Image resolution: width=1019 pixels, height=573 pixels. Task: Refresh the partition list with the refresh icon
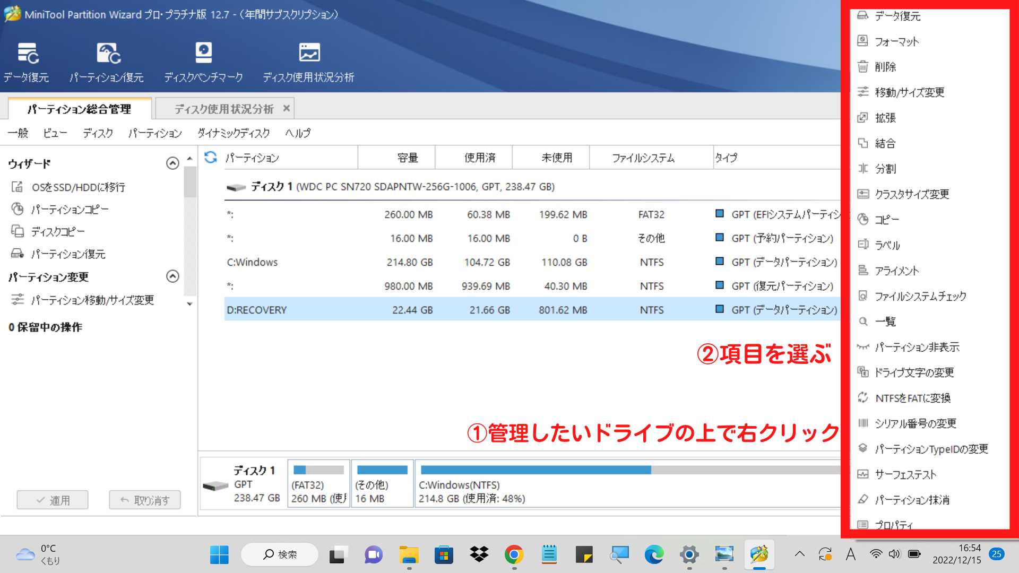[211, 157]
